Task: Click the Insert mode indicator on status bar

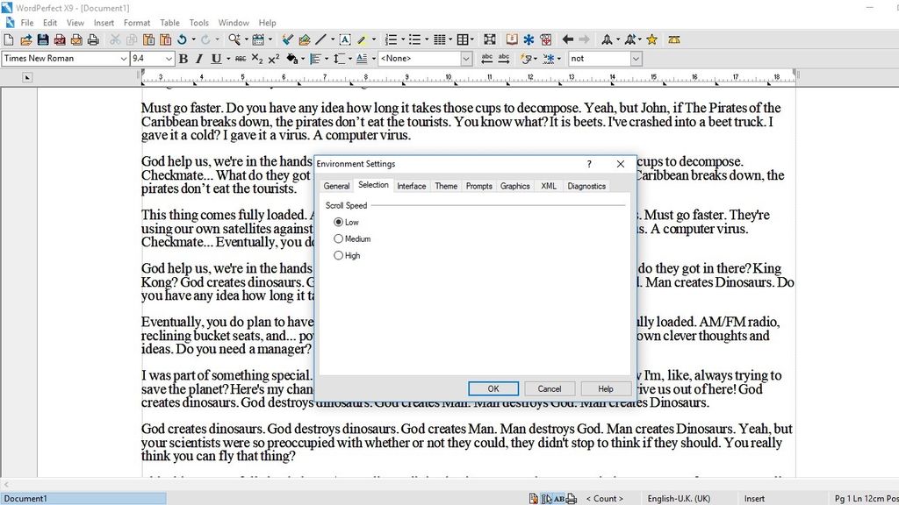Action: (x=753, y=498)
